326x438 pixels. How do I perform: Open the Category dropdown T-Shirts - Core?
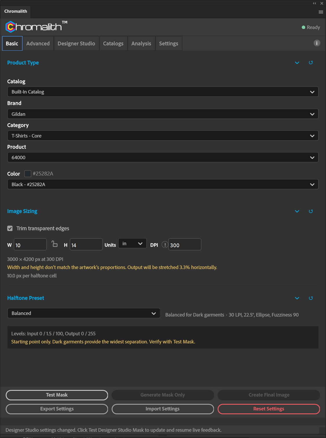(163, 136)
